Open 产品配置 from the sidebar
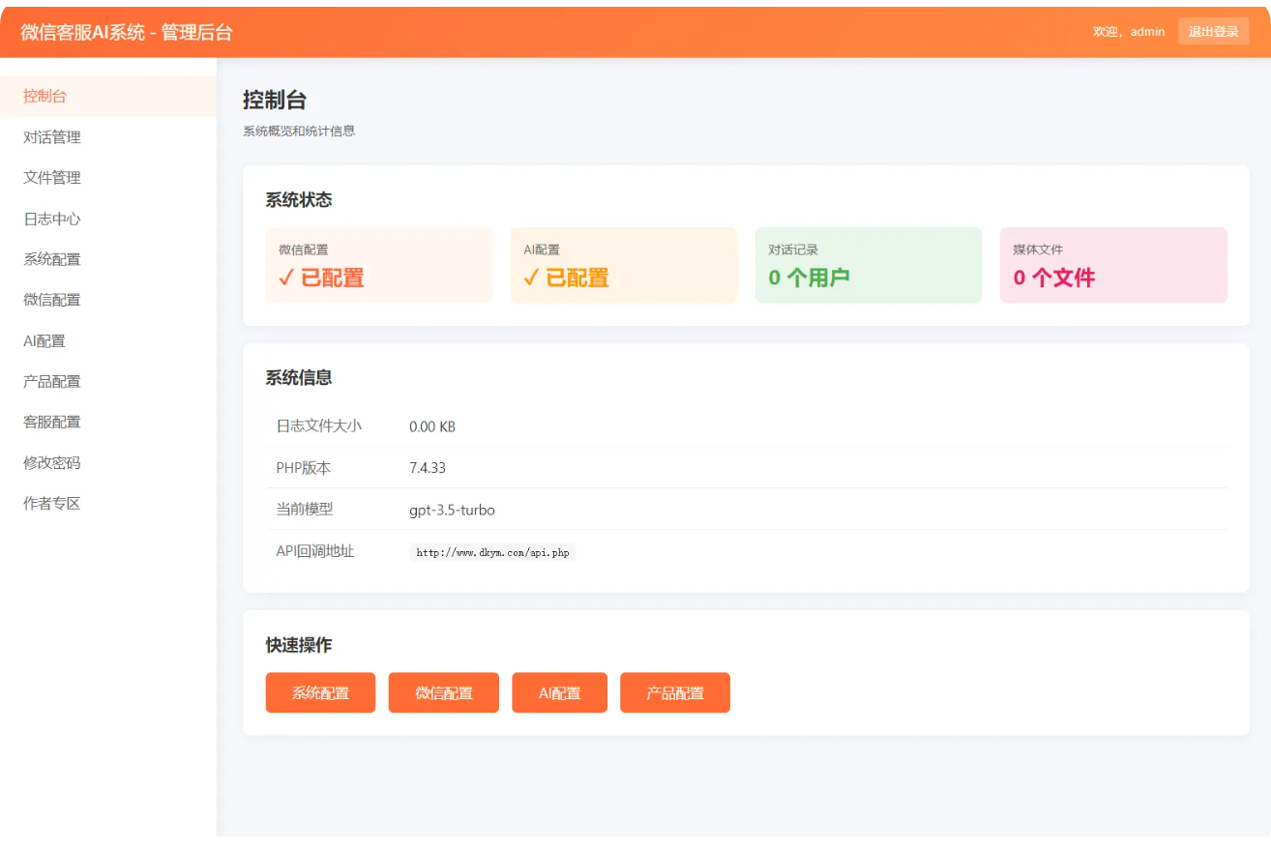 click(x=50, y=381)
